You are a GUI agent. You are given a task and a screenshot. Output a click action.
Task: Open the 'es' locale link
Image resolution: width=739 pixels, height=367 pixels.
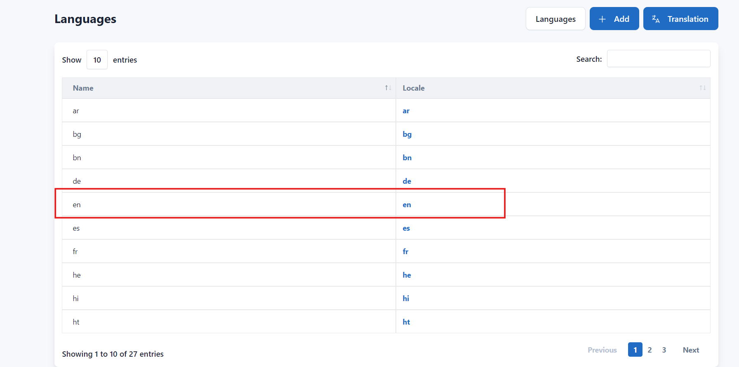tap(406, 228)
